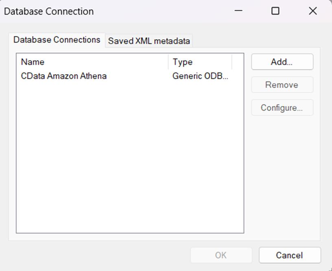Screen dimensions: 332x271
Task: Click the Database Connection title bar text
Action: click(49, 11)
